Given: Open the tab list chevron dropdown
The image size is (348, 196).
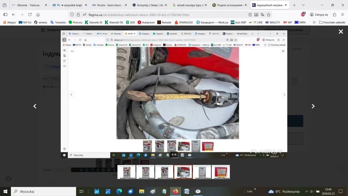Looking at the screenshot, I should 303,5.
